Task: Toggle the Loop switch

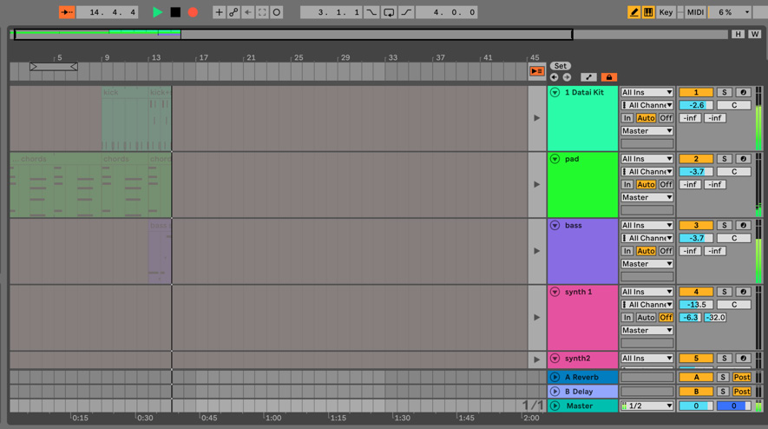Action: point(389,12)
